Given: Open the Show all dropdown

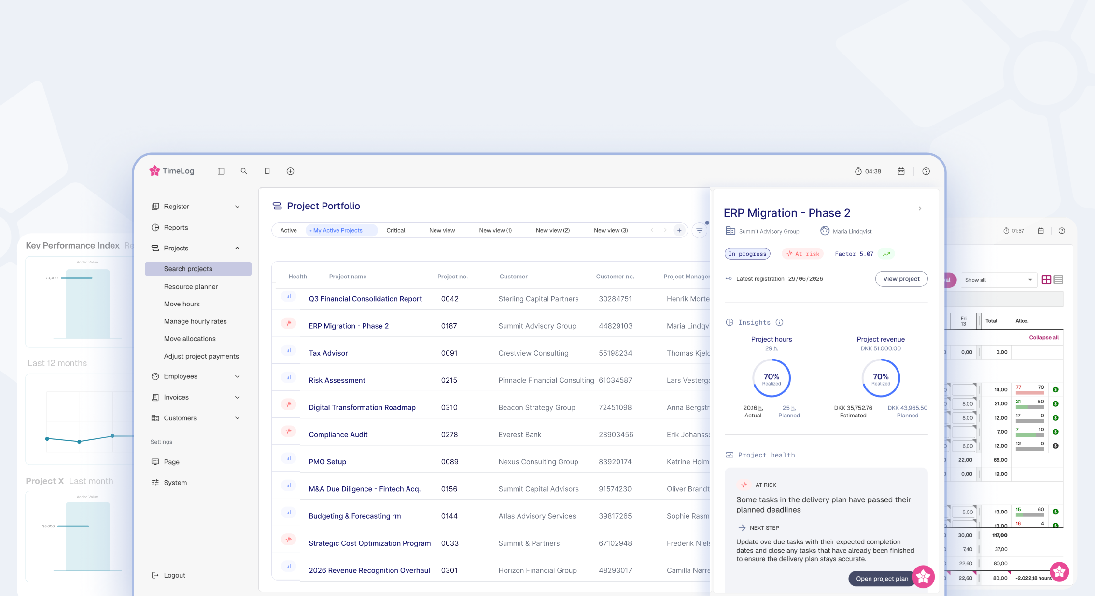Looking at the screenshot, I should coord(998,280).
